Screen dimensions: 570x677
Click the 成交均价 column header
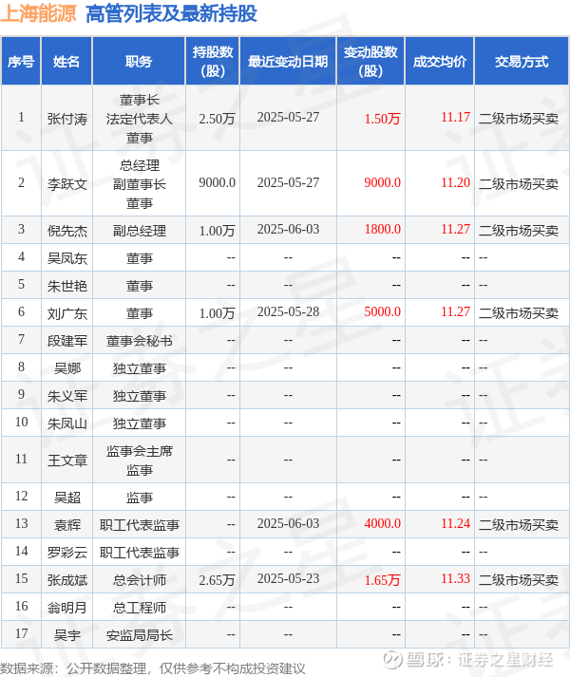click(440, 62)
